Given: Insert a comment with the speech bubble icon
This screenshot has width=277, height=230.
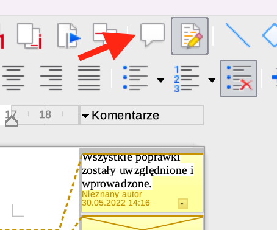Looking at the screenshot, I should point(153,35).
